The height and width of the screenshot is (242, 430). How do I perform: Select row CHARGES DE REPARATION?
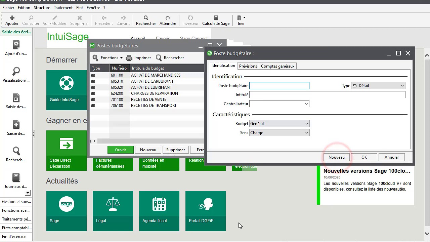point(147,93)
